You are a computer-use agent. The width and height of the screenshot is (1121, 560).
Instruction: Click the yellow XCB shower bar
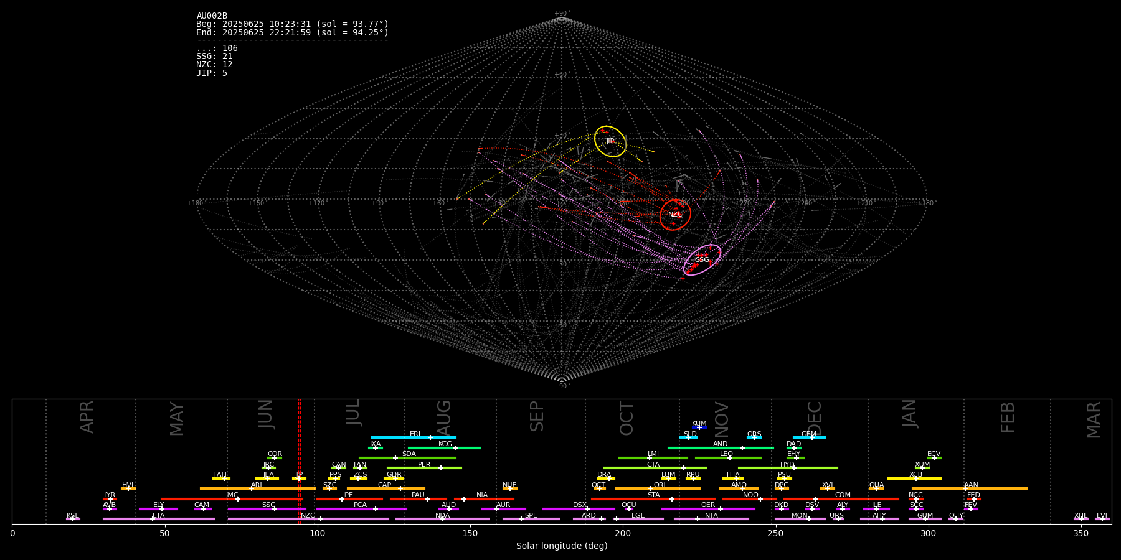[914, 478]
